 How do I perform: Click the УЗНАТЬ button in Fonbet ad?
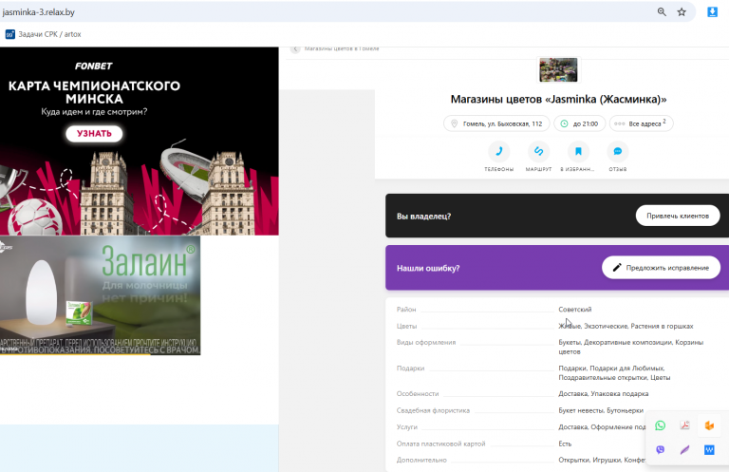94,134
